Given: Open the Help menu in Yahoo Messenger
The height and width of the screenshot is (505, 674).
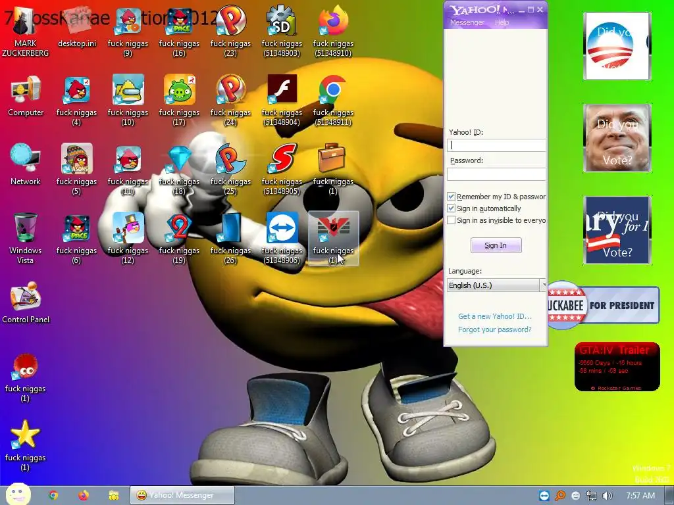Looking at the screenshot, I should [x=502, y=22].
